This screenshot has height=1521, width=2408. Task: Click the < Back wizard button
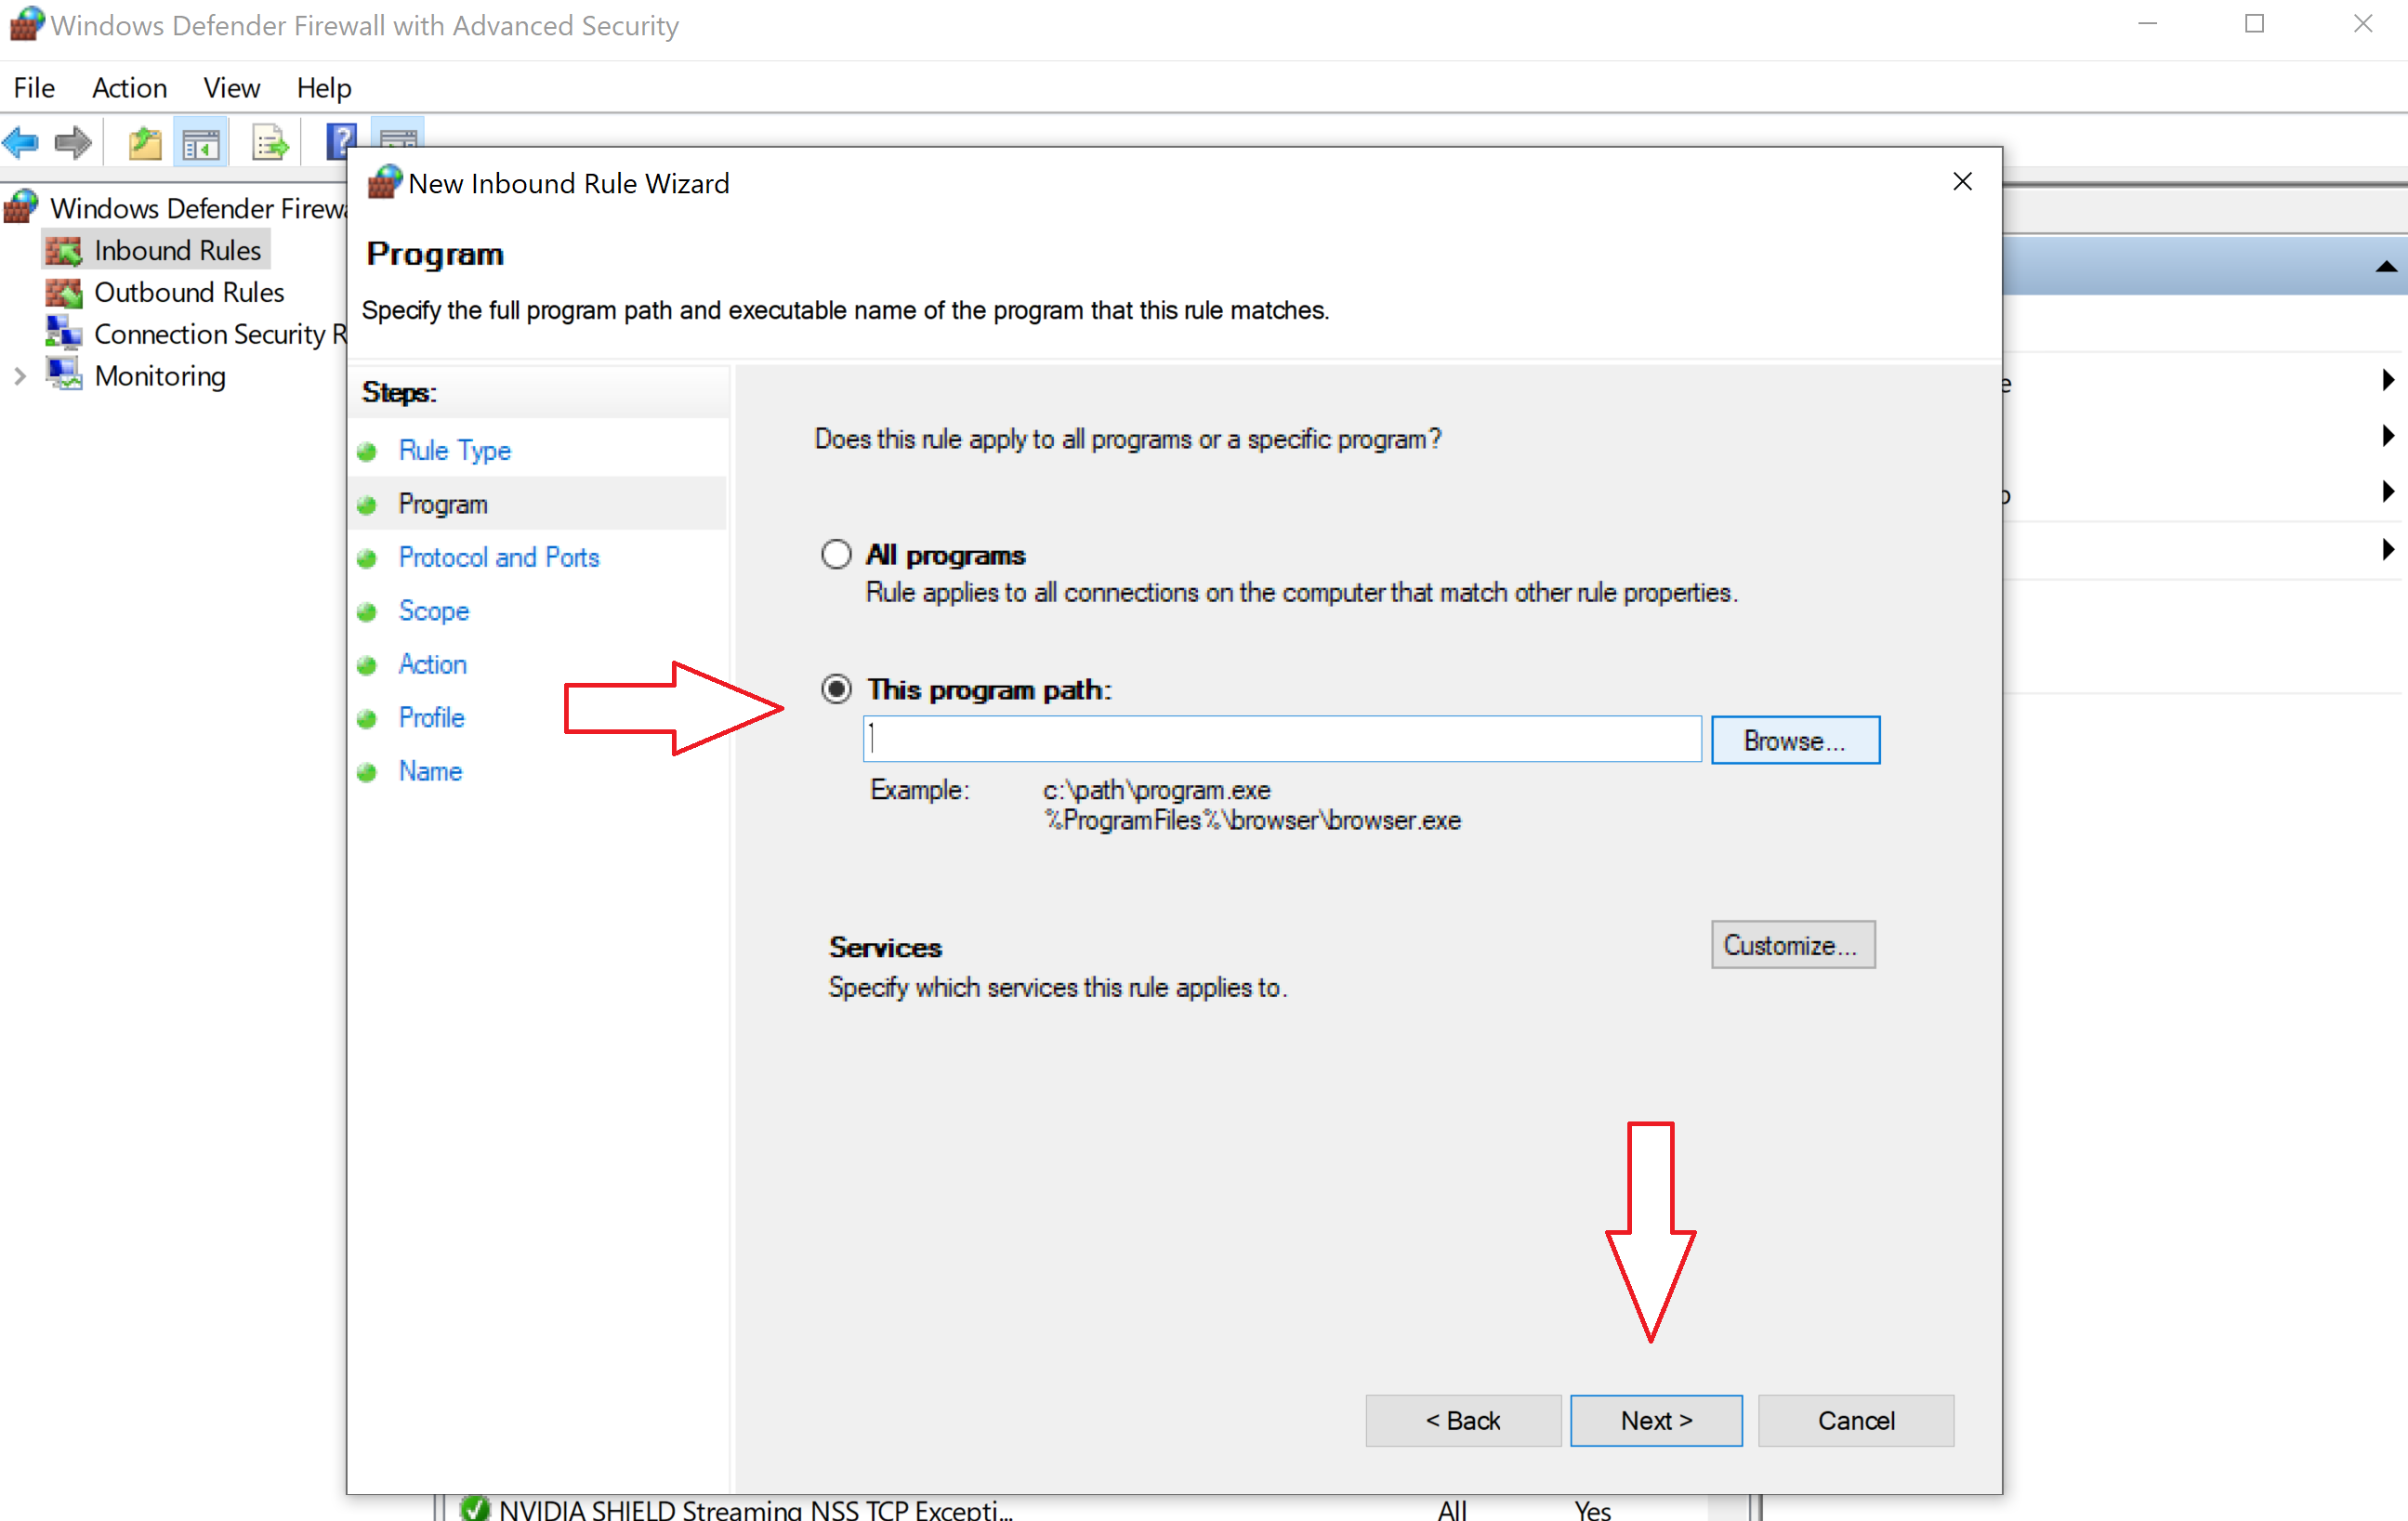coord(1462,1420)
